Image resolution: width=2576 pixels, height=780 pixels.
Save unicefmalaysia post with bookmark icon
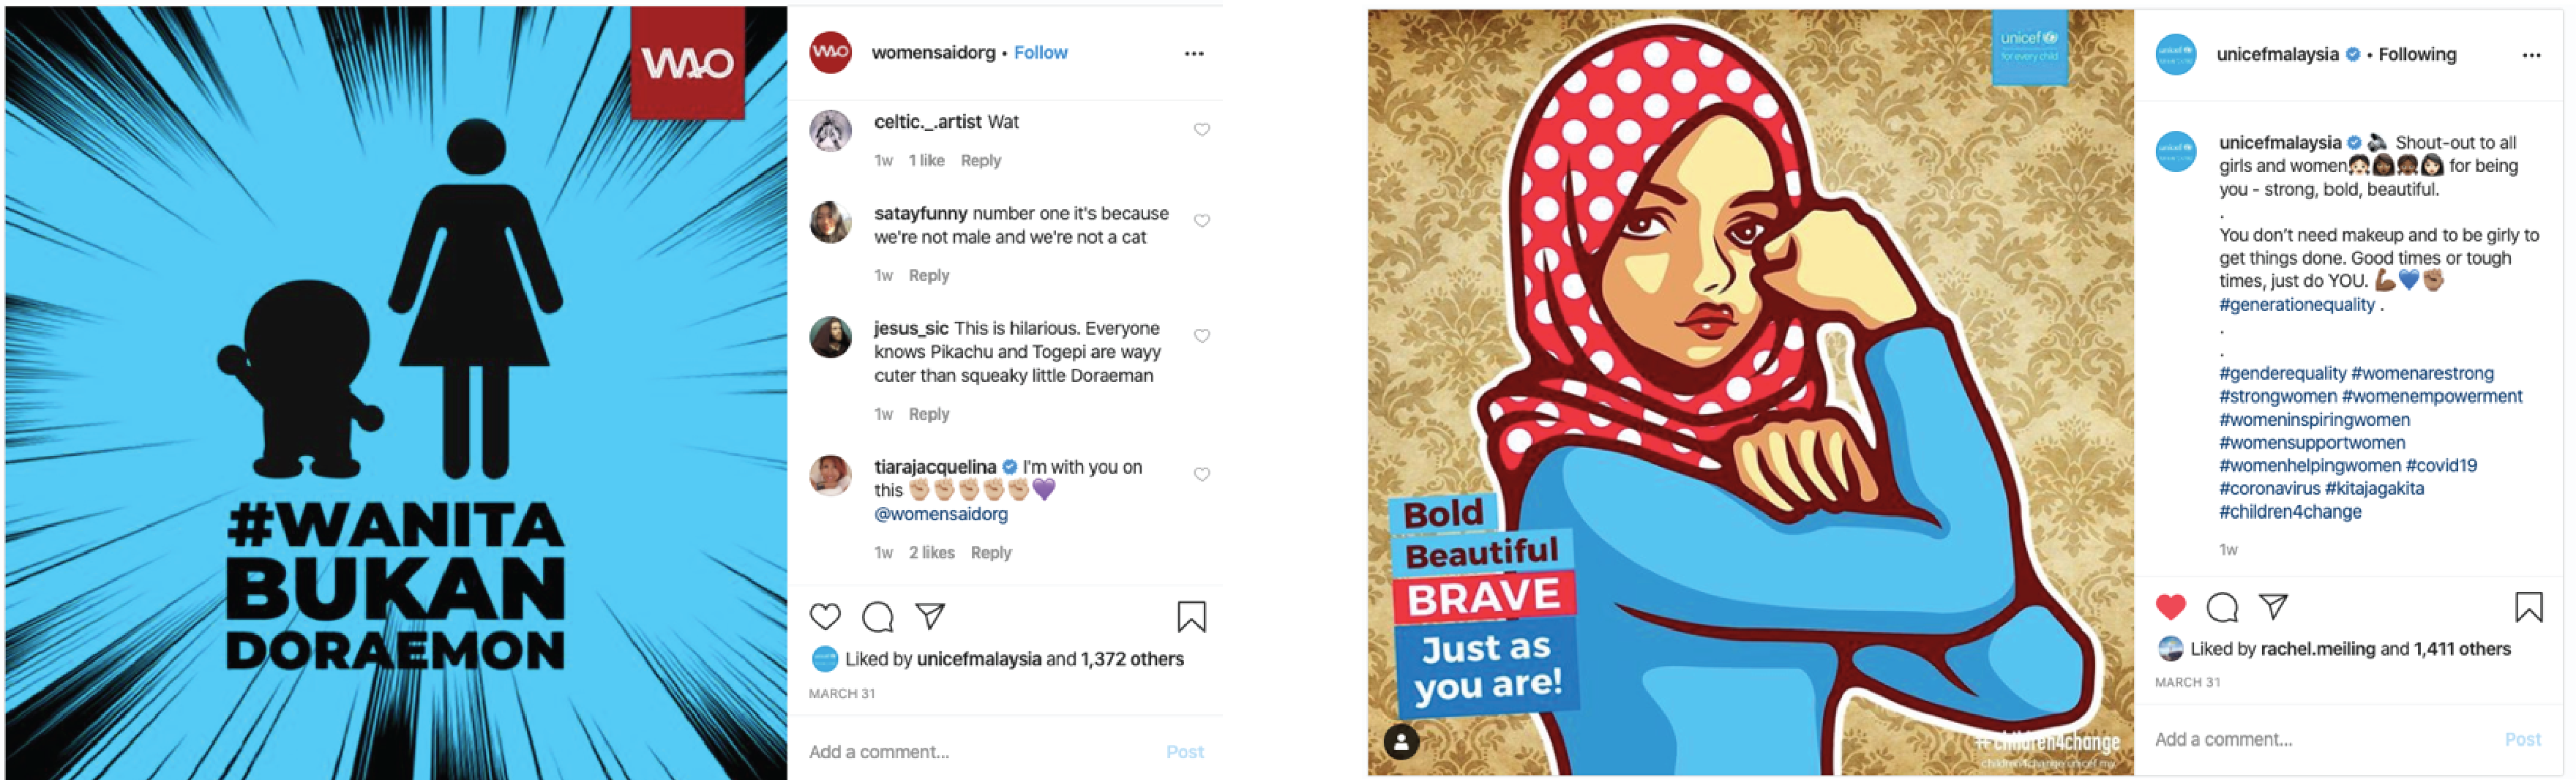pyautogui.click(x=2529, y=607)
